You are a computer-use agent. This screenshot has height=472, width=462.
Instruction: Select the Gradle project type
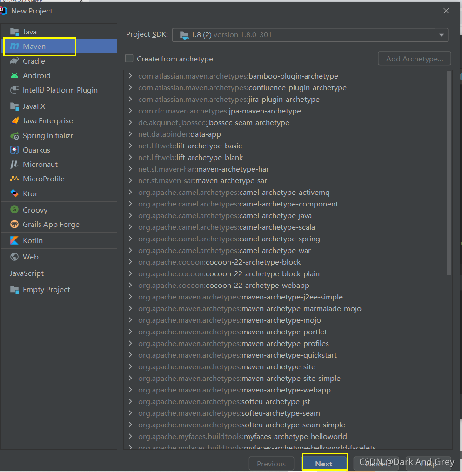click(x=59, y=61)
